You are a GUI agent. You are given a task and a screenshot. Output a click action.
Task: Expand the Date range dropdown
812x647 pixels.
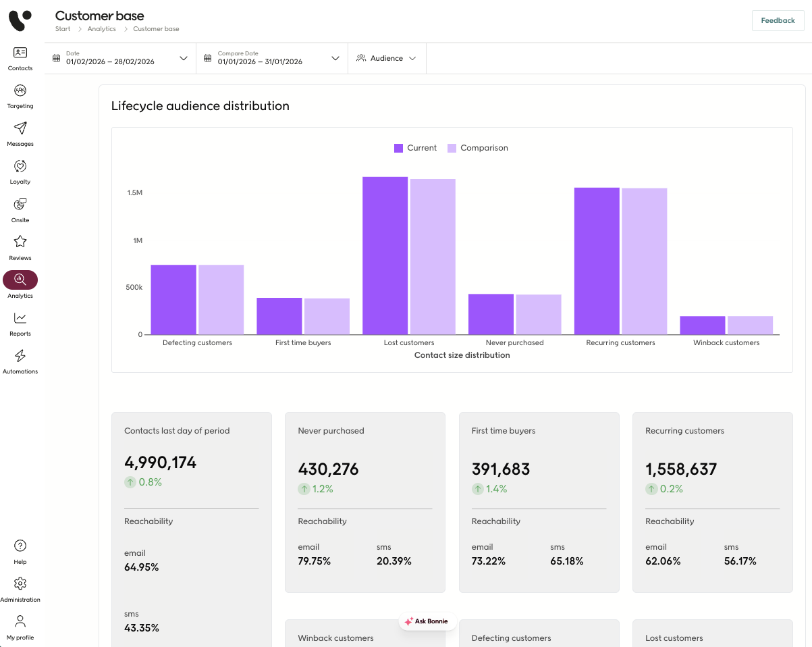(120, 58)
